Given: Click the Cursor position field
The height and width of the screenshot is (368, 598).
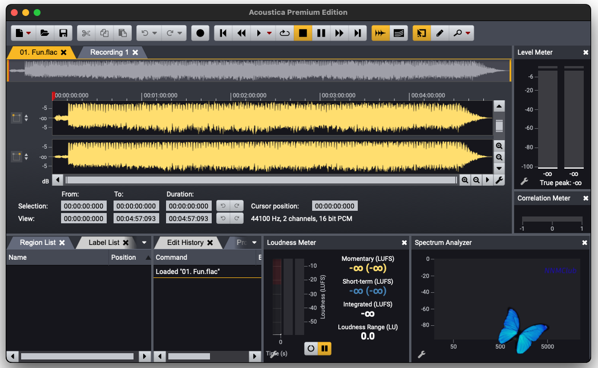Looking at the screenshot, I should pos(334,206).
